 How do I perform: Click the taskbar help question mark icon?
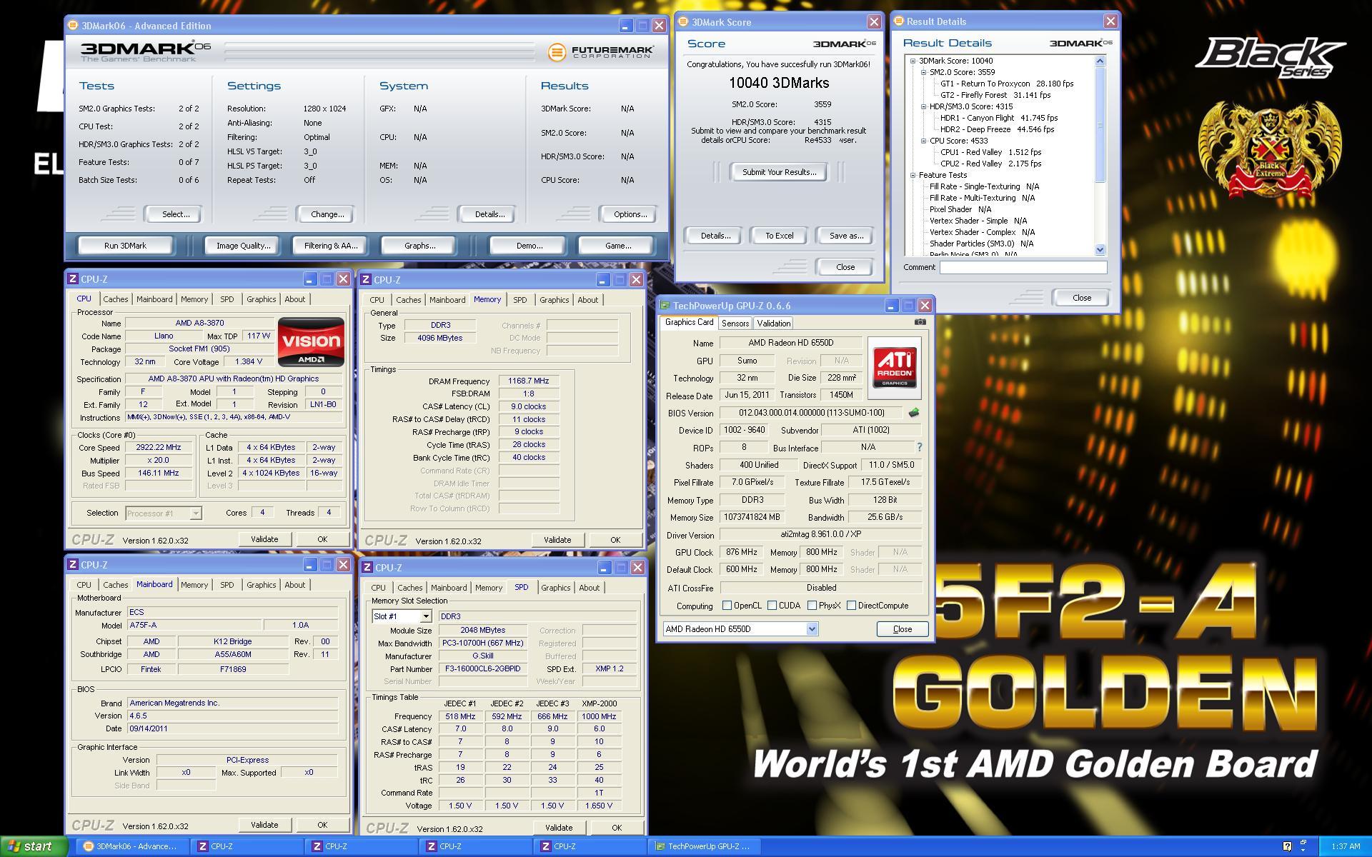(x=1287, y=846)
